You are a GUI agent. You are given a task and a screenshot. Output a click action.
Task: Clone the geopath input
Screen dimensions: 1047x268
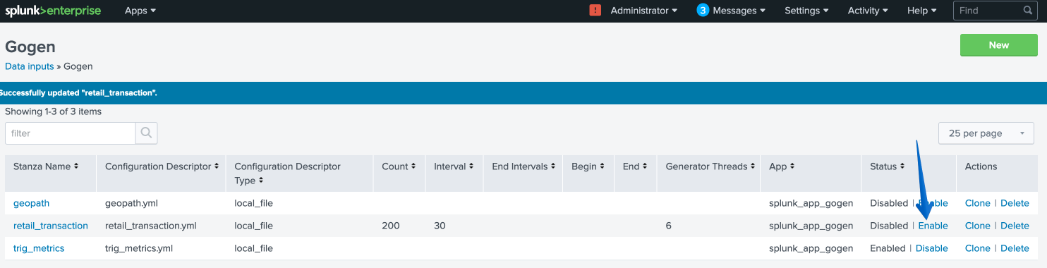[x=977, y=203]
